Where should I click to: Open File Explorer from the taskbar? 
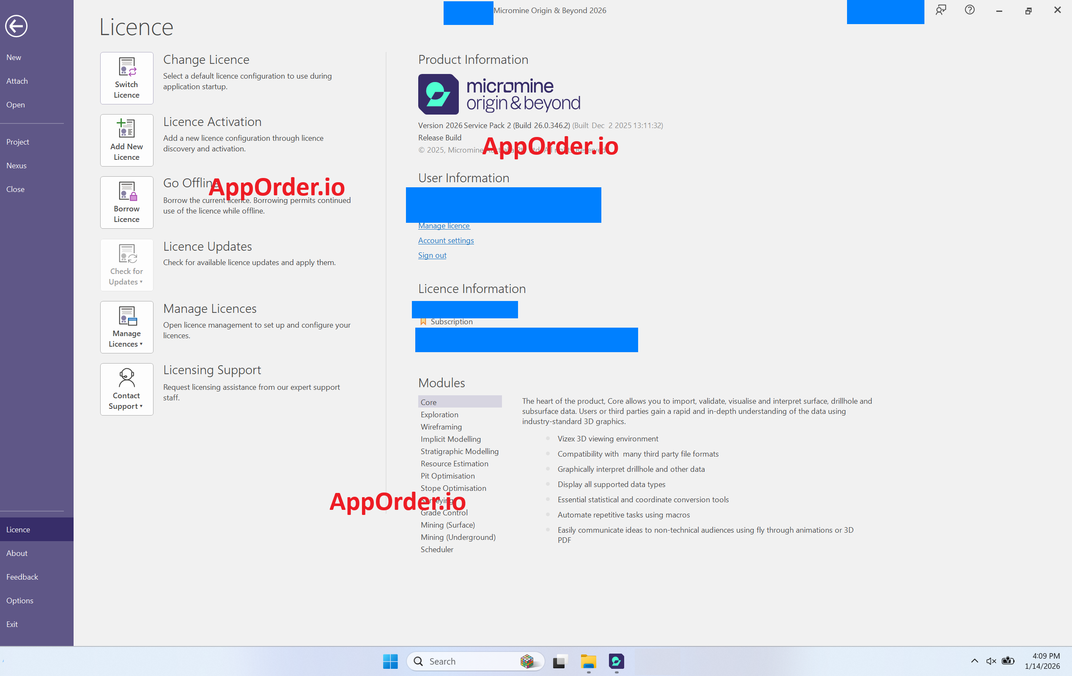click(x=589, y=661)
